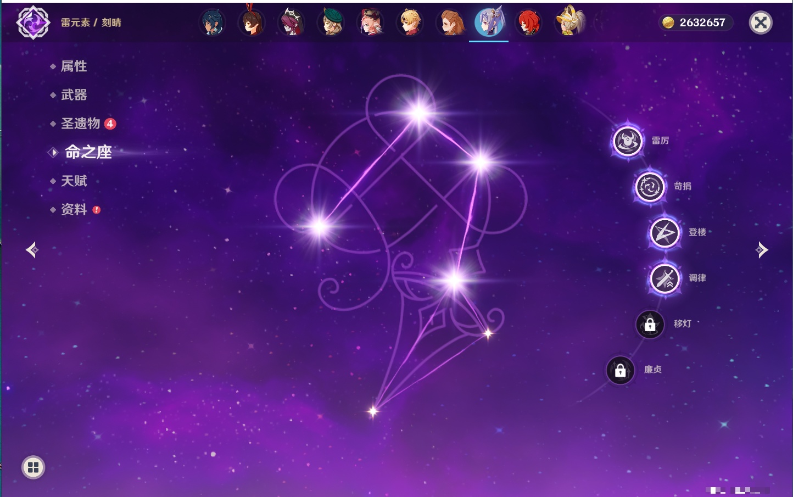This screenshot has width=793, height=497.
Task: Switch to the 武器 weapon tab
Action: [x=74, y=95]
